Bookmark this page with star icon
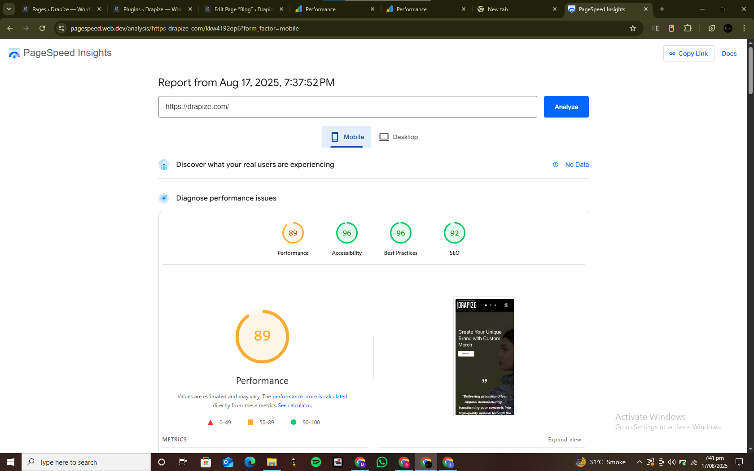754x471 pixels. point(633,28)
